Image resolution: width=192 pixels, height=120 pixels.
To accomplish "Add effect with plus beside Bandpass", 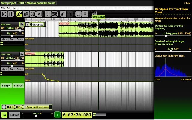I will pyautogui.click(x=28, y=25).
